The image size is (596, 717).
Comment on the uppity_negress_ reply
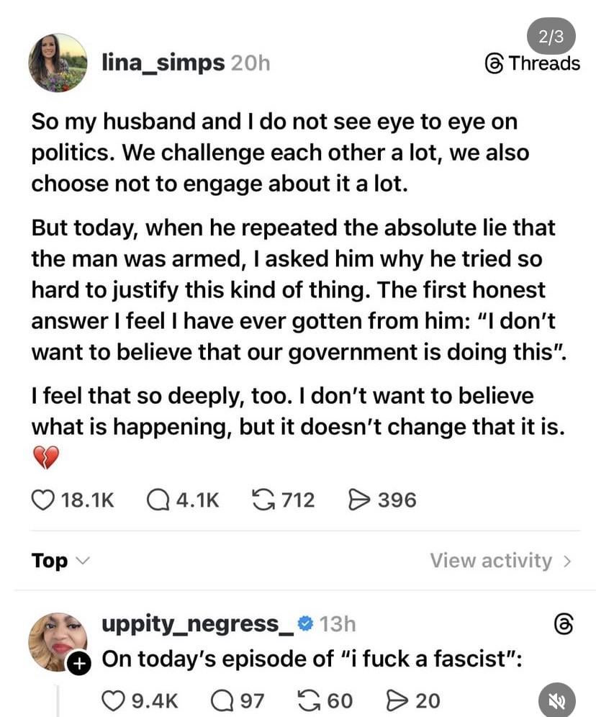221,700
